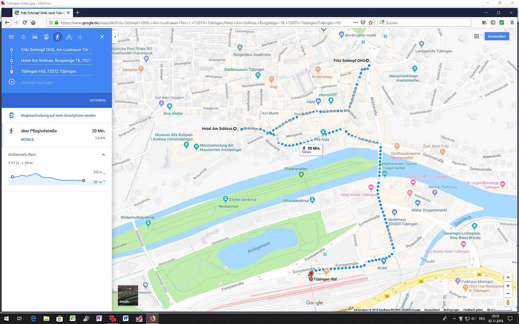
Task: Open the Windows Start menu
Action: (6, 318)
